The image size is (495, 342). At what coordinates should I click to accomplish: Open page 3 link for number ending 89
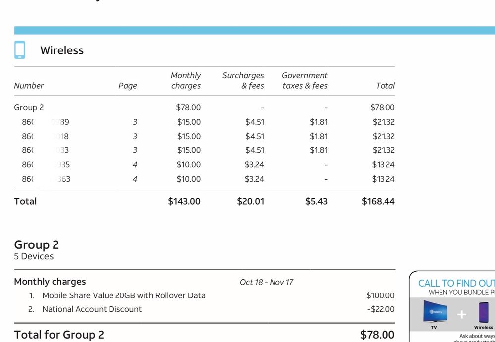(135, 122)
